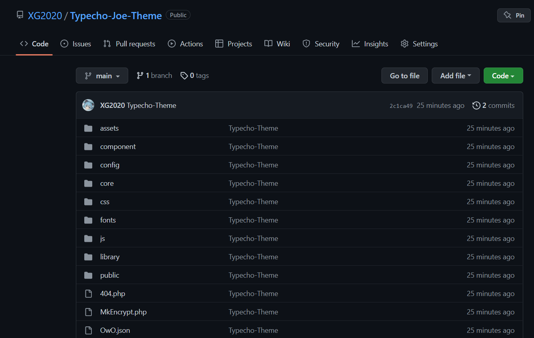View the Insights tab
This screenshot has width=534, height=338.
(370, 44)
